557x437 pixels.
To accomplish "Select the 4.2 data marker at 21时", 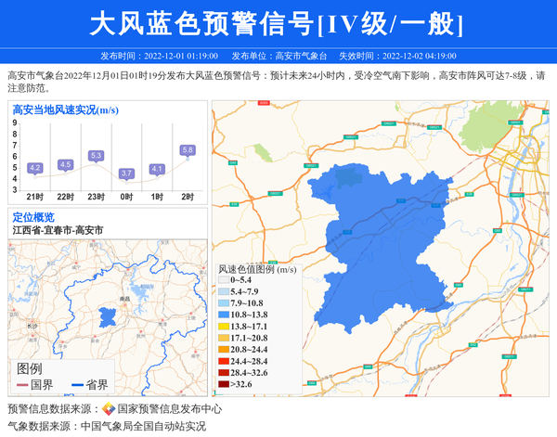I will [35, 168].
